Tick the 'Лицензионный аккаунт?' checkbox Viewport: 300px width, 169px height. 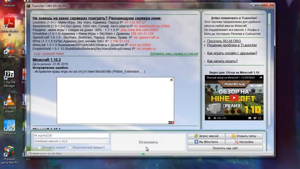pyautogui.click(x=70, y=147)
